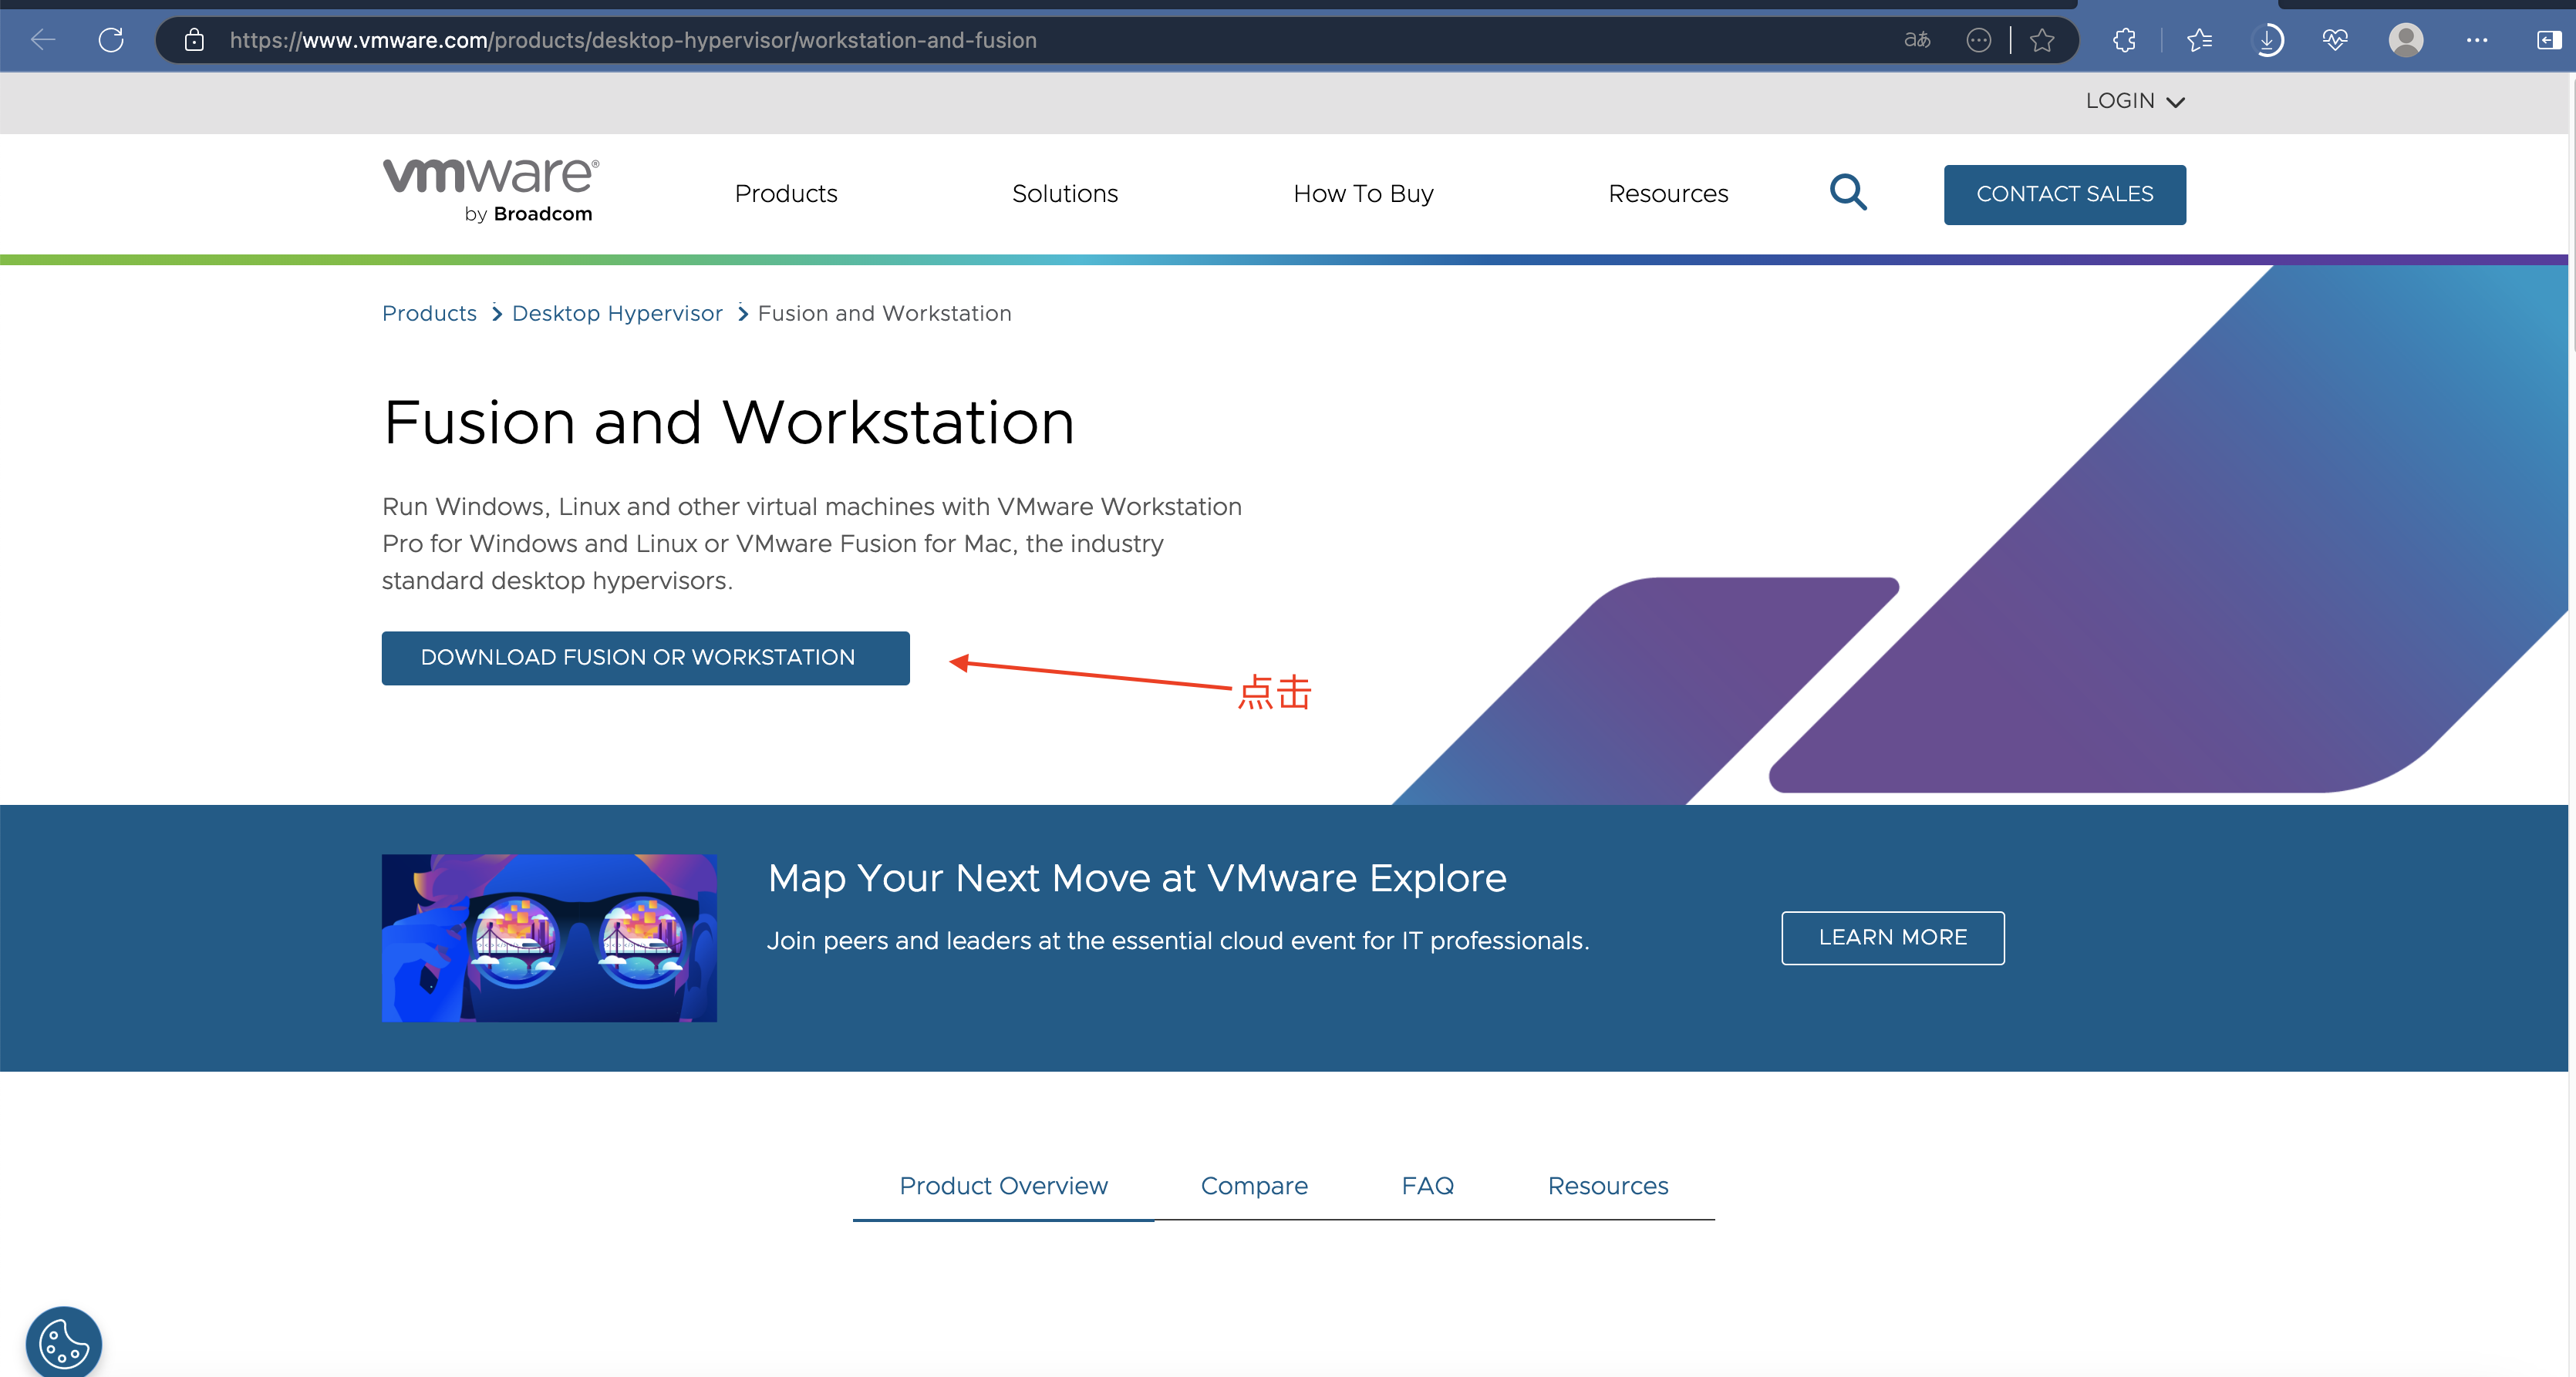Click the VMware Explore banner image
Image resolution: width=2576 pixels, height=1377 pixels.
549,937
